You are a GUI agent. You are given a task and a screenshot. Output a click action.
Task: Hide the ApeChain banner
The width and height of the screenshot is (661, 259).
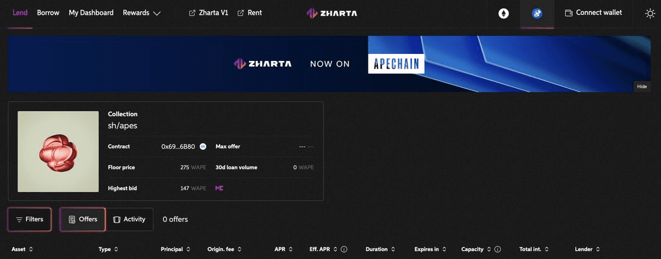pyautogui.click(x=642, y=86)
